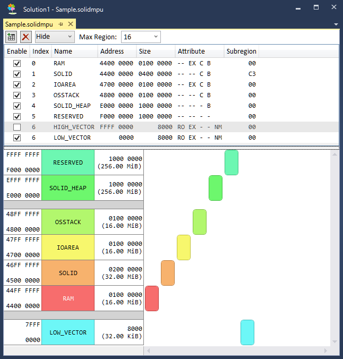Click the horizontal scrollbar left arrow

tap(149, 351)
